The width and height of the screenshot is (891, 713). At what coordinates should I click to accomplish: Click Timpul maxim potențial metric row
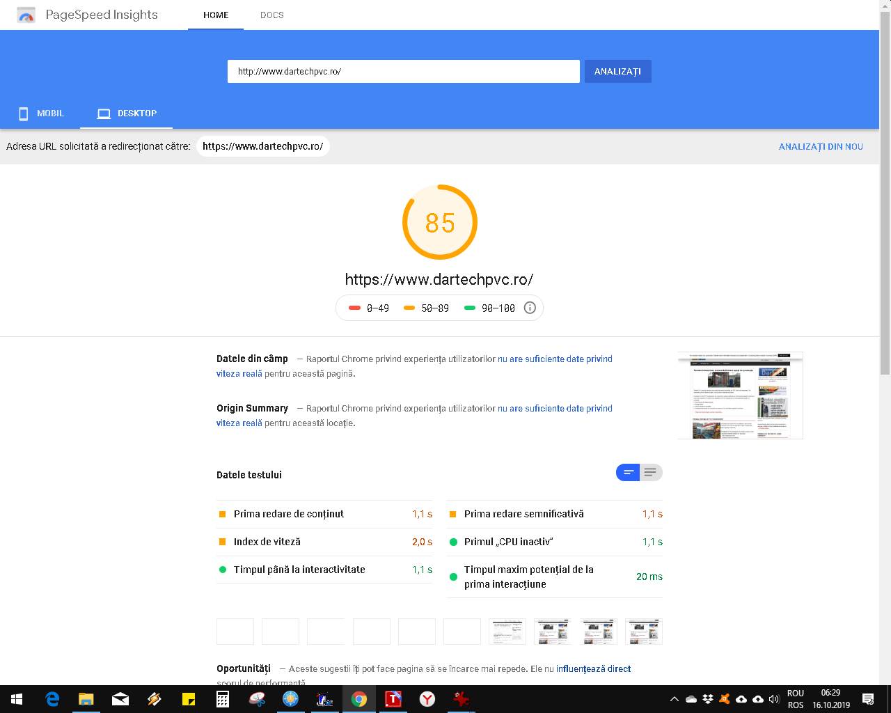[x=555, y=577]
